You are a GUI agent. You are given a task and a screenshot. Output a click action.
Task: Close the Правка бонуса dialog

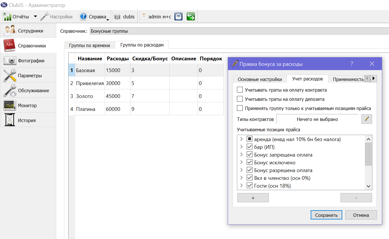(x=372, y=64)
